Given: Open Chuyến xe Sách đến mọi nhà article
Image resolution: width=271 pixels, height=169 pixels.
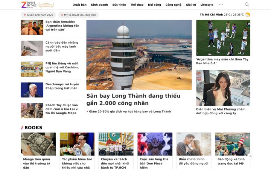Looking at the screenshot, I should [114, 163].
